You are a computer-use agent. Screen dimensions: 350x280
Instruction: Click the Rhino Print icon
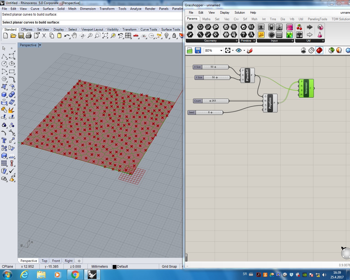tap(28, 36)
